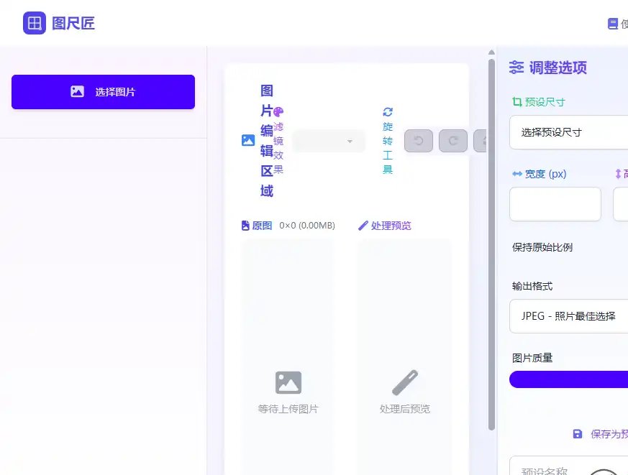
Task: Click the sliders icon beside 调整选项
Action: [x=516, y=68]
